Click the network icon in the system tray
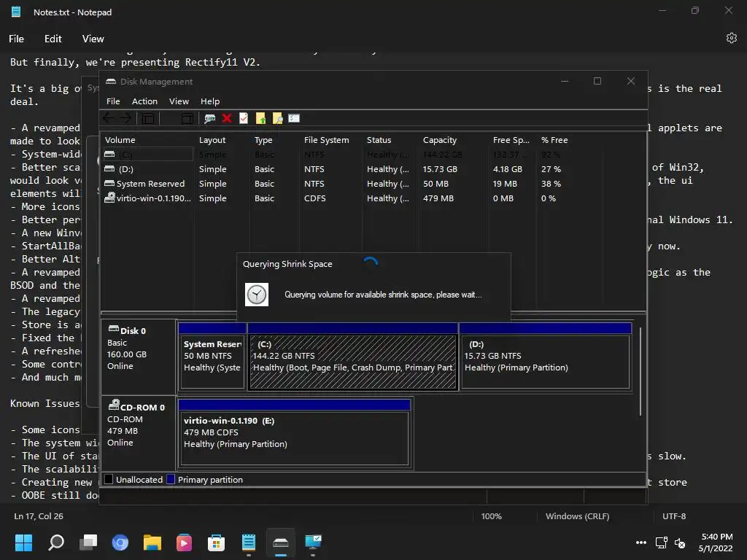 [661, 542]
